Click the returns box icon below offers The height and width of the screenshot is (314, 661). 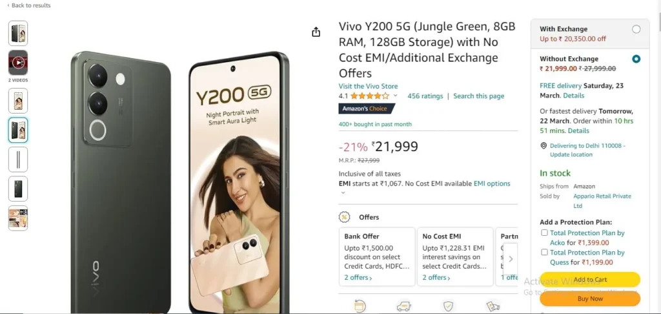[x=360, y=306]
